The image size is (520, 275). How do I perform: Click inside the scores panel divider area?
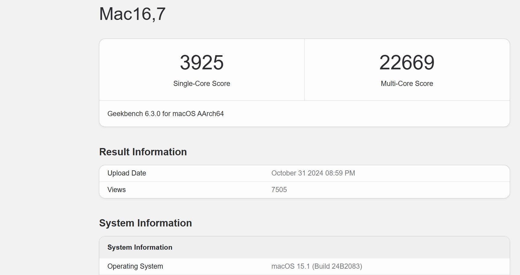click(305, 69)
